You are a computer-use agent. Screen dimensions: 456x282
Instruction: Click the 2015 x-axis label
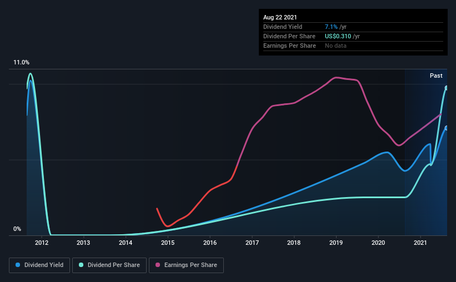coord(168,243)
